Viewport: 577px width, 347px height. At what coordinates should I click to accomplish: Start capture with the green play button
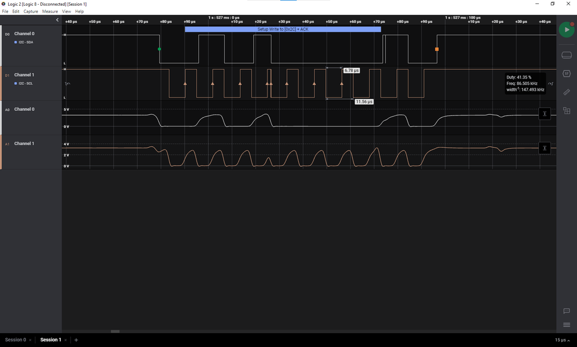(567, 30)
